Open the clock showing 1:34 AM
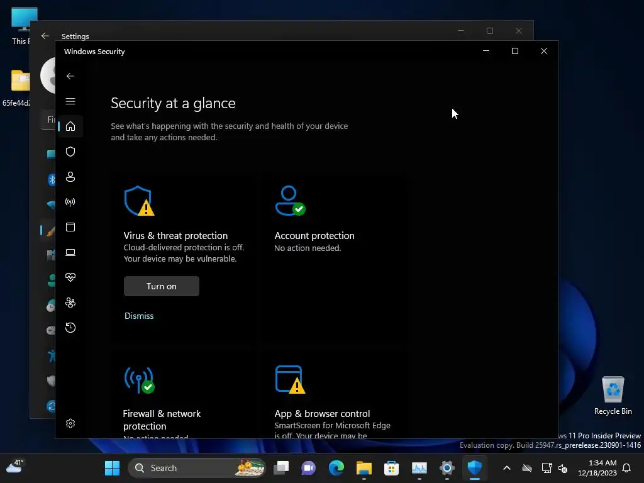 coord(597,468)
